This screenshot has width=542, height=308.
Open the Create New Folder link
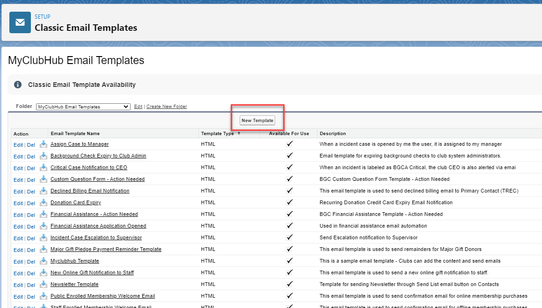[167, 106]
